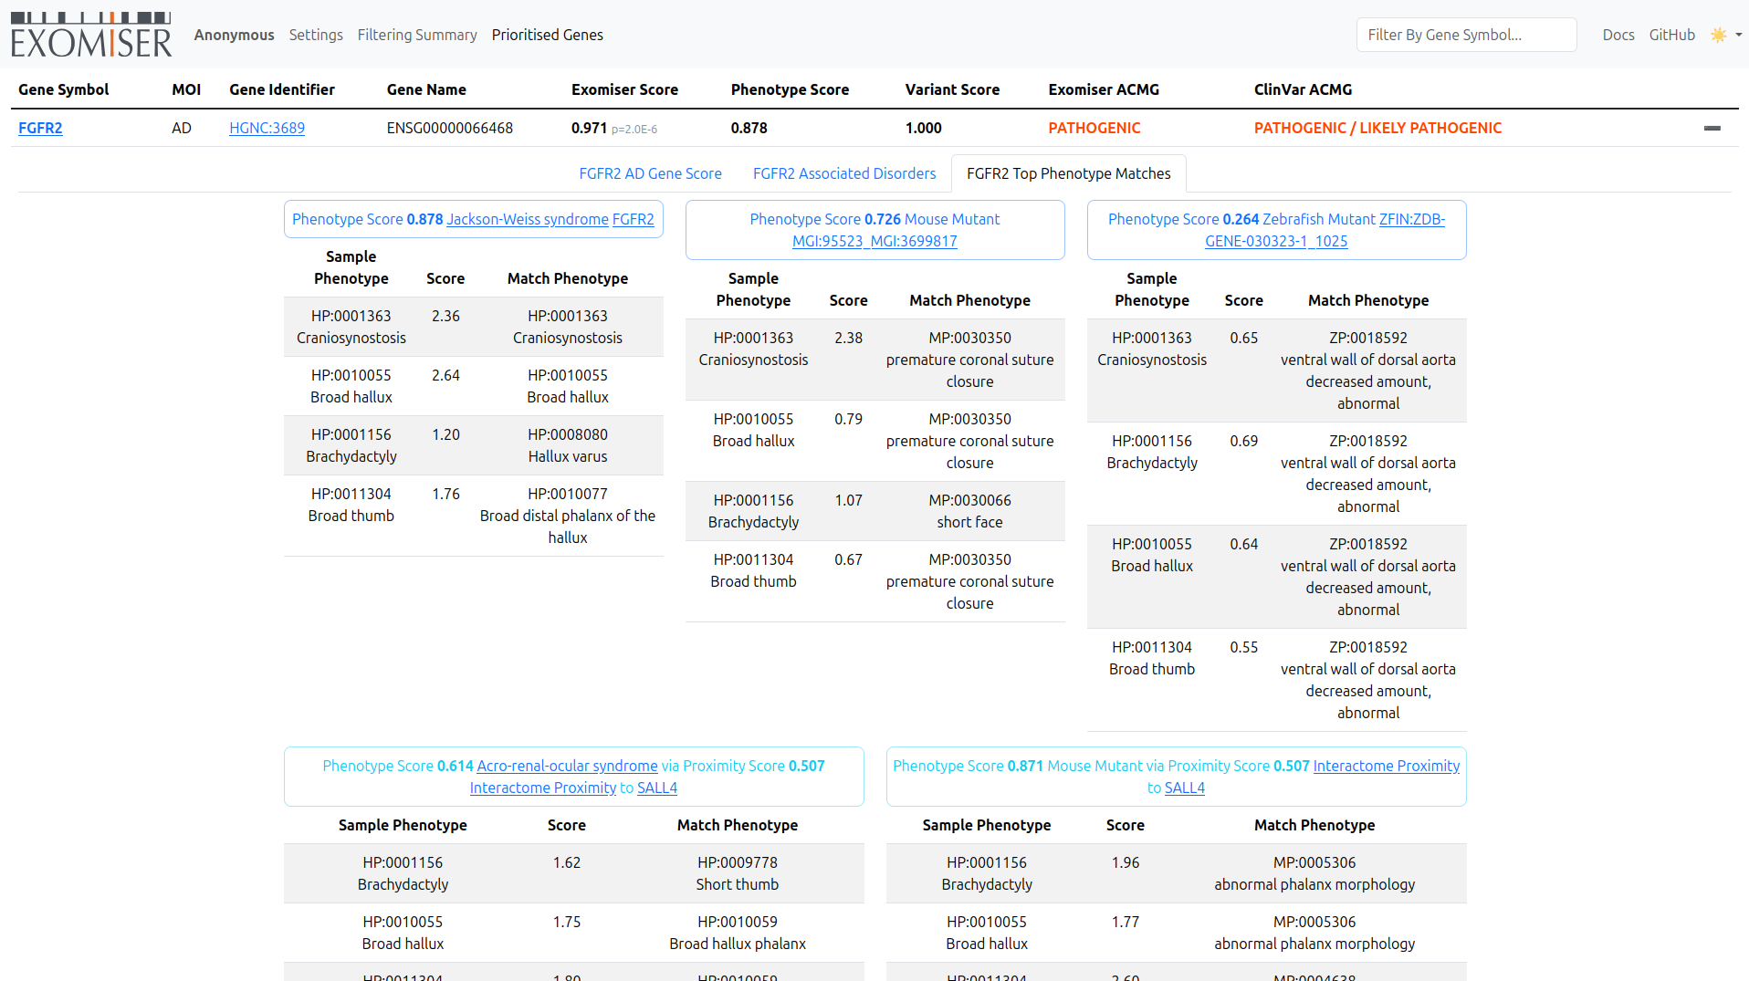Click score 2.64 in Jackson-Weiss table

click(x=445, y=375)
